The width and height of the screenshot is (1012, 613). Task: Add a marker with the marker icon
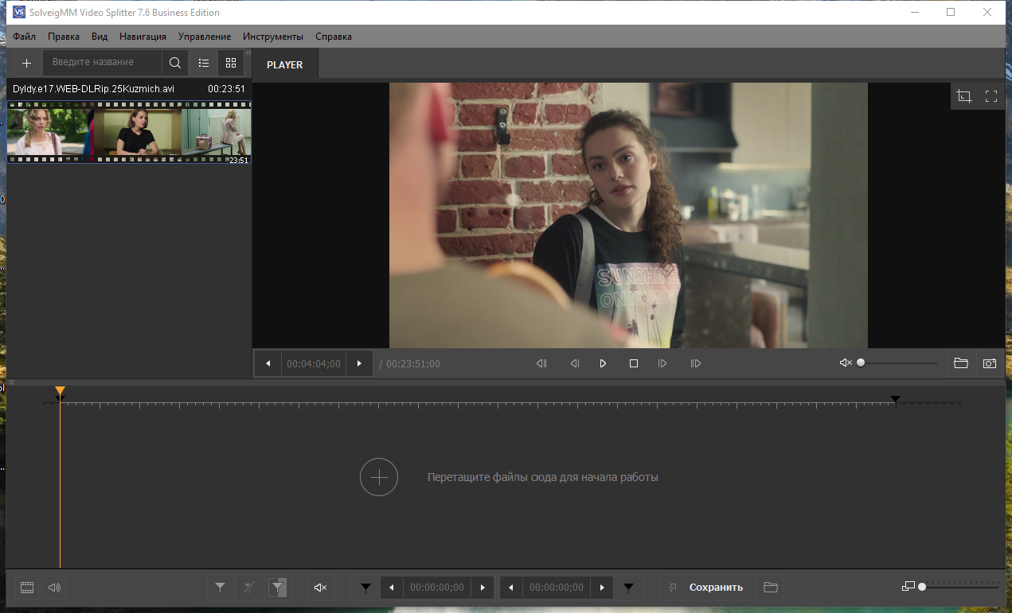tap(220, 588)
